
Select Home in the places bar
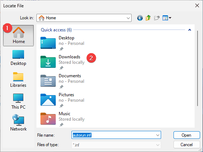click(18, 36)
